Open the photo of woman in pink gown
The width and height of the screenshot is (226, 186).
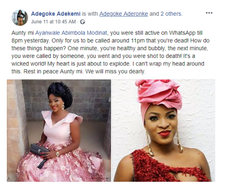pyautogui.click(x=59, y=130)
